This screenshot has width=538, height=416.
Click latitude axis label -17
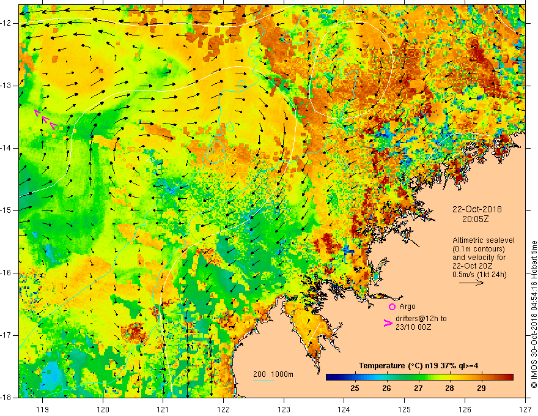(x=7, y=335)
